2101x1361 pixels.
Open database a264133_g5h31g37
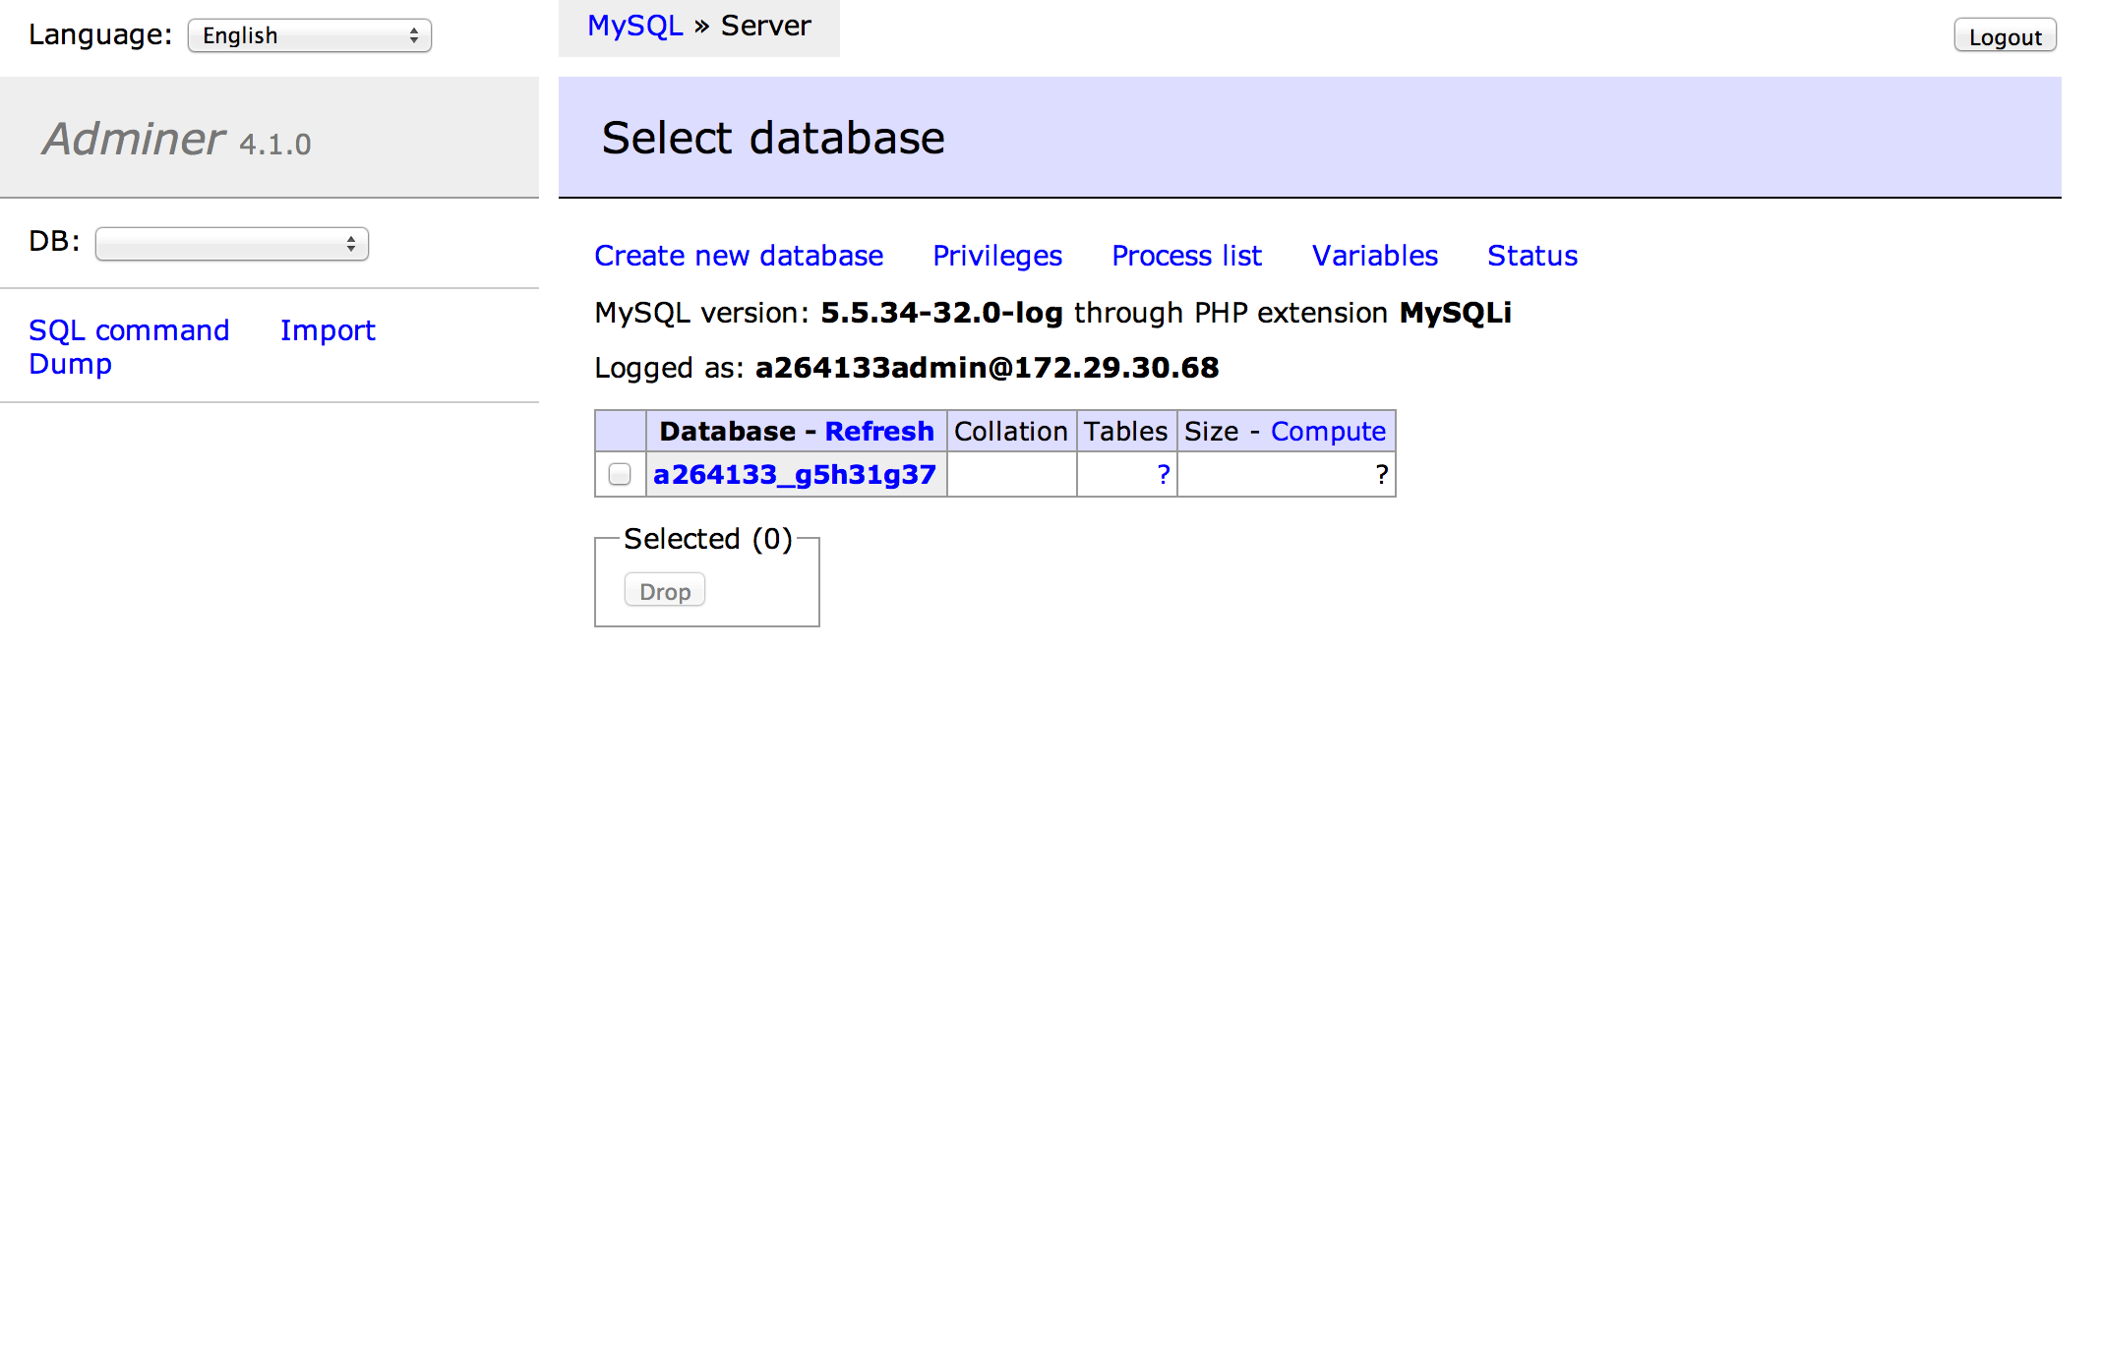(795, 475)
